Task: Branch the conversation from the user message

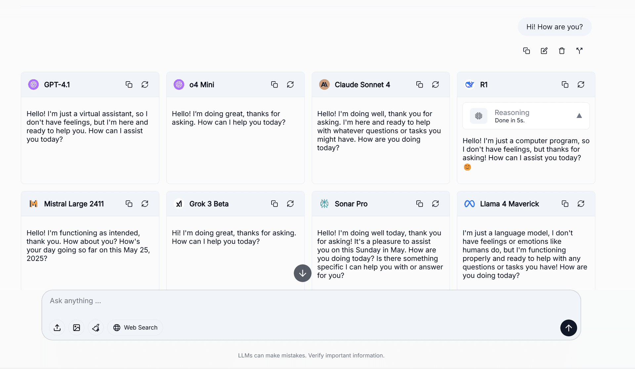Action: [580, 51]
